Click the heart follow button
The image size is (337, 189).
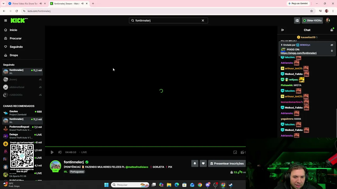tap(203, 164)
